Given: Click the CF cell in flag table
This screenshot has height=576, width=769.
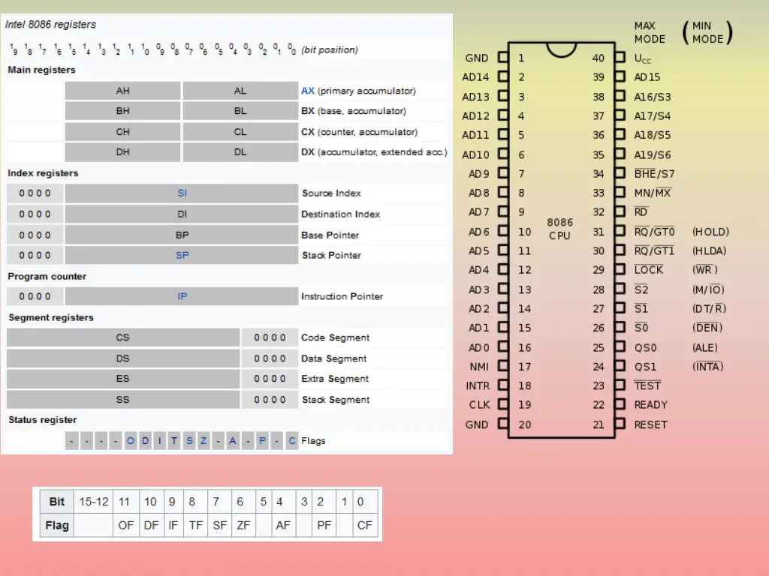Looking at the screenshot, I should click(365, 526).
